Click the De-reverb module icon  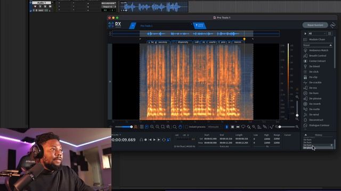(x=305, y=104)
